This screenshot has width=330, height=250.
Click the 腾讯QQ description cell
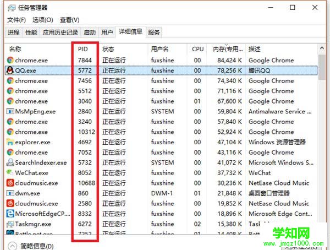click(259, 70)
